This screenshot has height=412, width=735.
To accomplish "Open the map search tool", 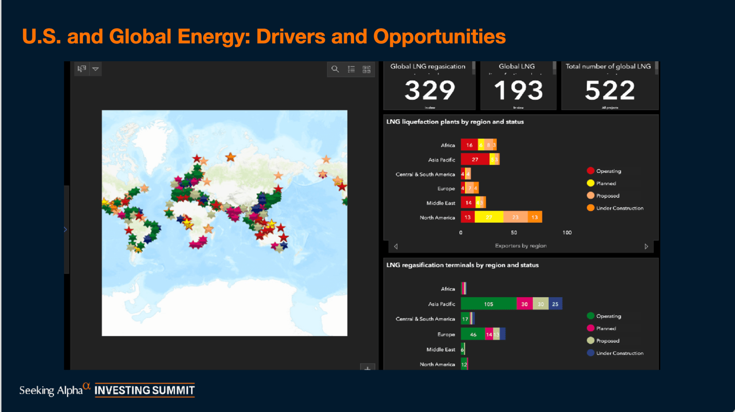I will click(335, 69).
